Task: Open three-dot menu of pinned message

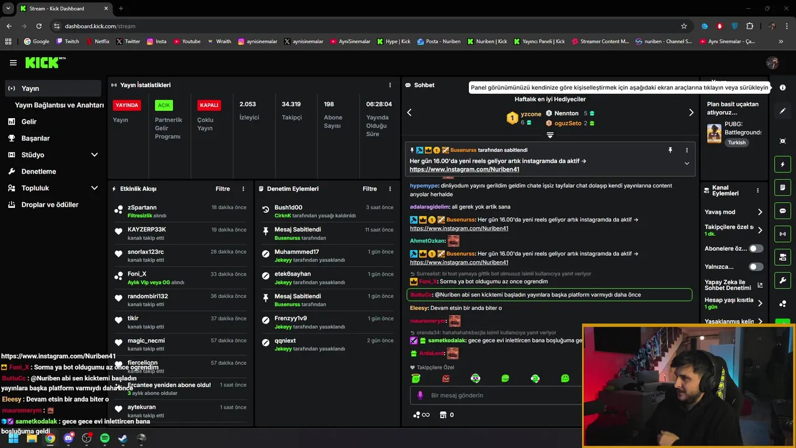Action: click(687, 150)
